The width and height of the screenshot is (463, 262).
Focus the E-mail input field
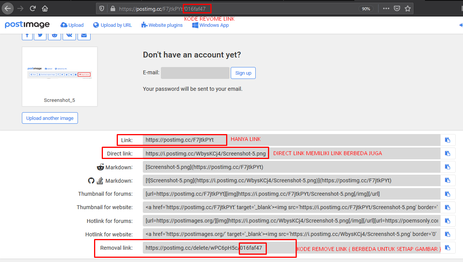(195, 73)
